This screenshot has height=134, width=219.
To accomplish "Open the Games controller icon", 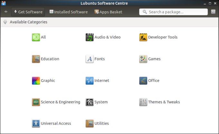I will (x=143, y=59).
